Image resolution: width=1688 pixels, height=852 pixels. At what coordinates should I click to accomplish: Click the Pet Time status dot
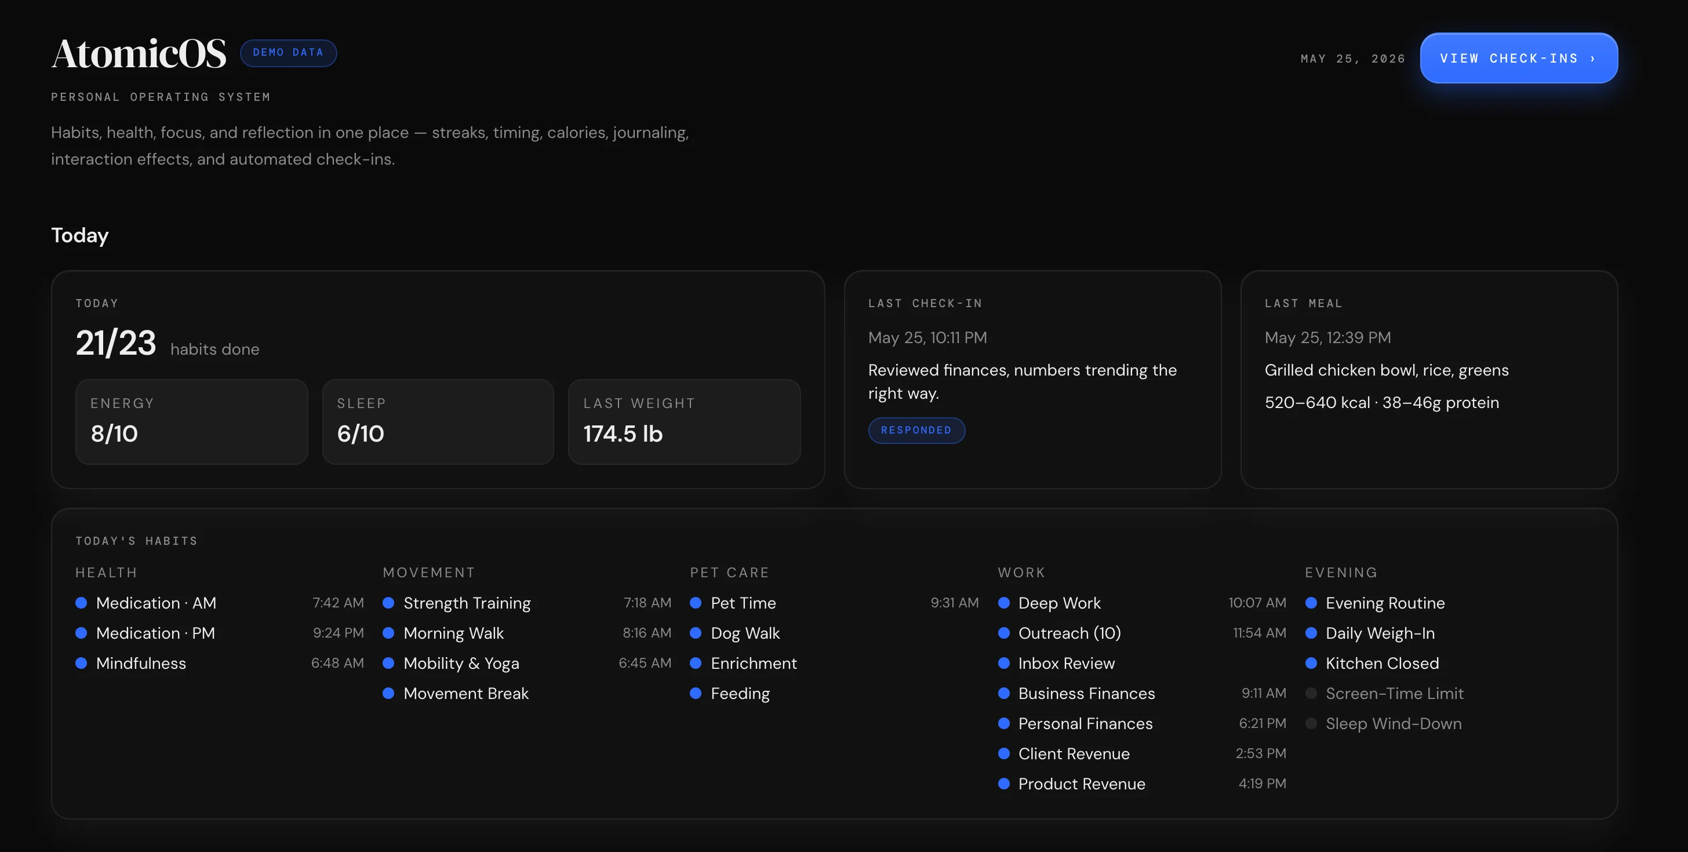click(x=696, y=603)
